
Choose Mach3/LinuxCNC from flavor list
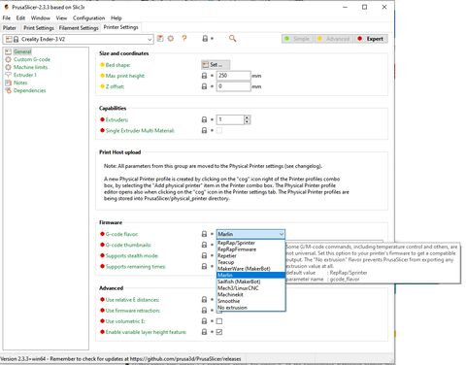[250, 288]
